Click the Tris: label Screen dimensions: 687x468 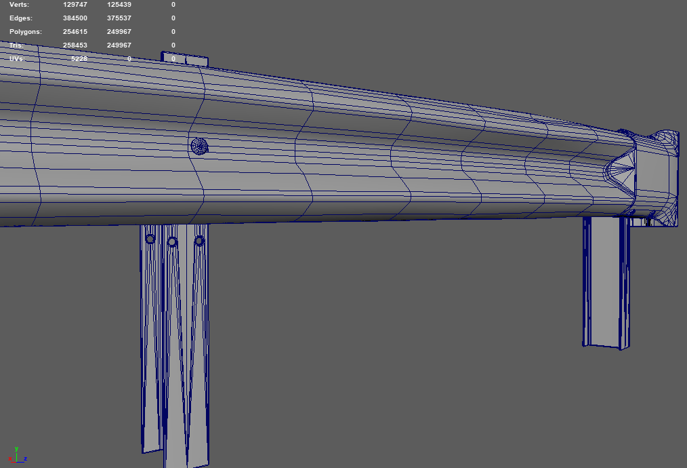tap(16, 45)
